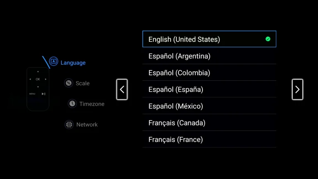
Task: Click the Language step icon
Action: (x=53, y=61)
